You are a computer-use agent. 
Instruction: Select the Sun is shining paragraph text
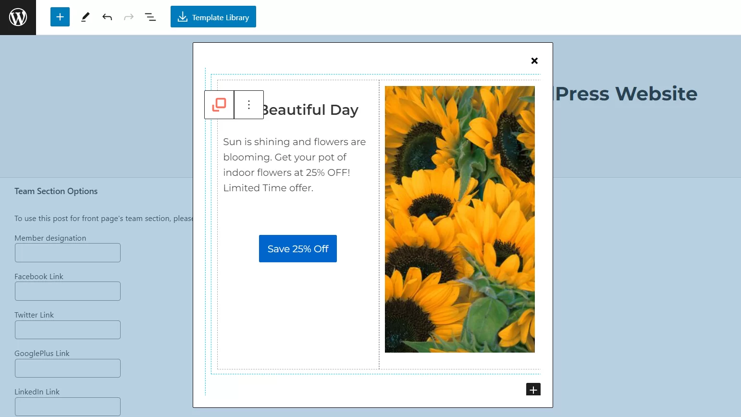pyautogui.click(x=295, y=165)
